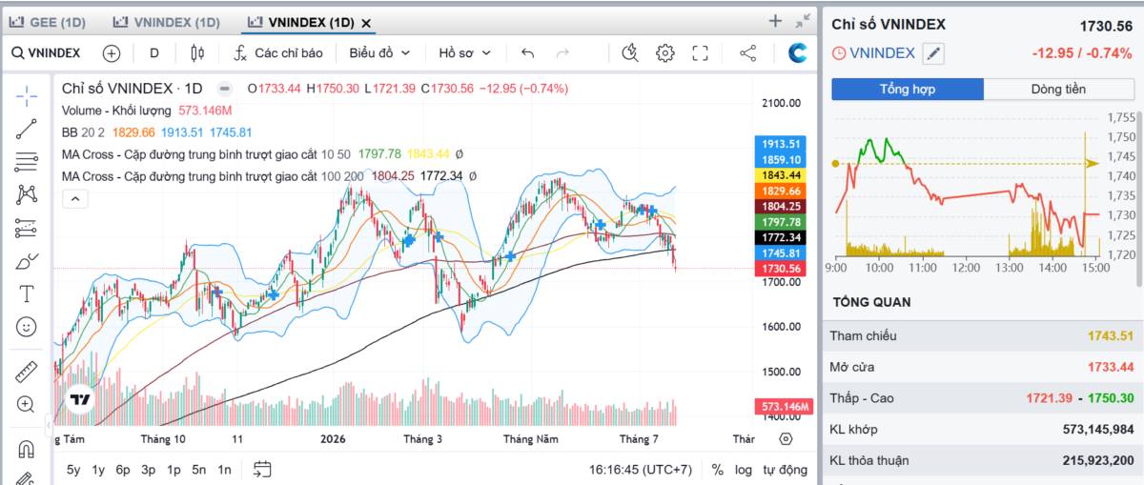The width and height of the screenshot is (1144, 485).
Task: Redo the chart action
Action: [562, 53]
